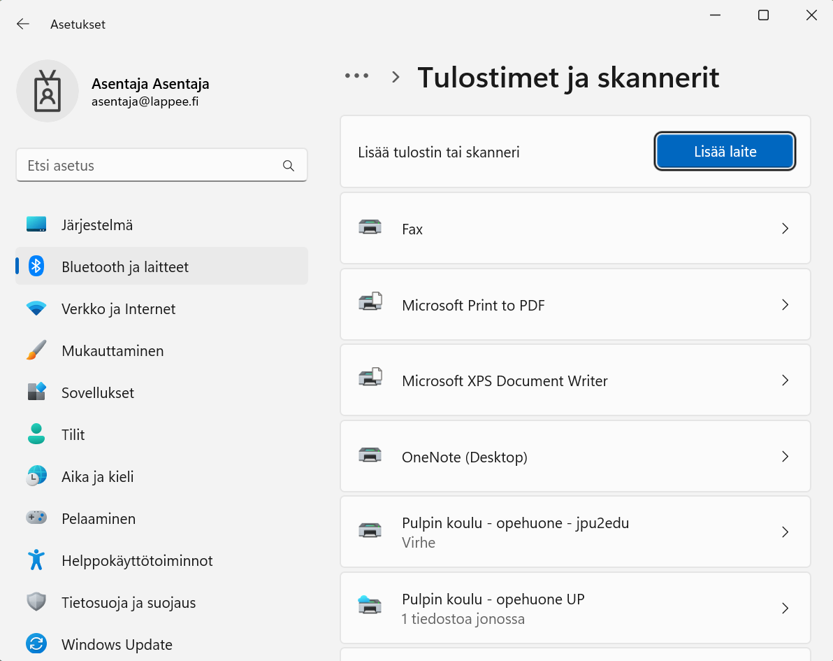Expand the Microsoft XPS Document Writer chevron

click(785, 381)
